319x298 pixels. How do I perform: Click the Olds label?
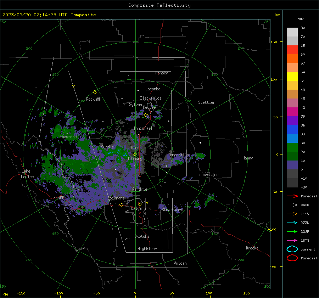pyautogui.click(x=135, y=147)
